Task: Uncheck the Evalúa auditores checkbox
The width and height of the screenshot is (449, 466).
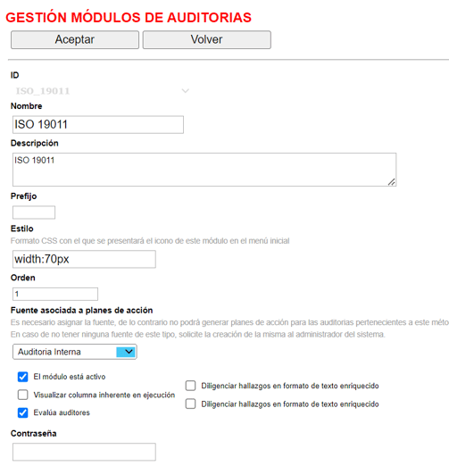Action: tap(22, 412)
